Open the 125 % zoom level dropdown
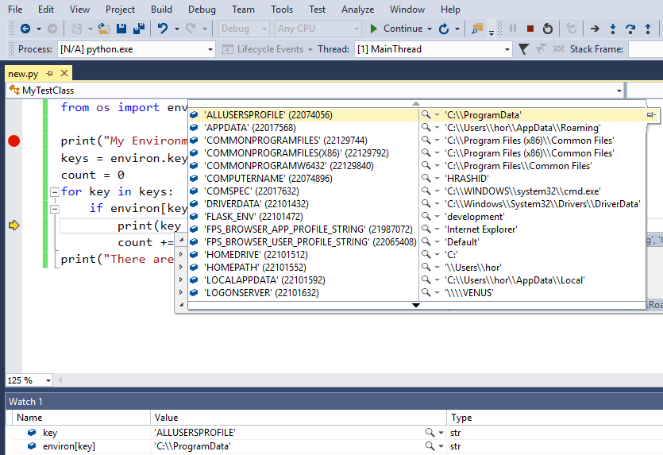The height and width of the screenshot is (455, 663). 48,380
